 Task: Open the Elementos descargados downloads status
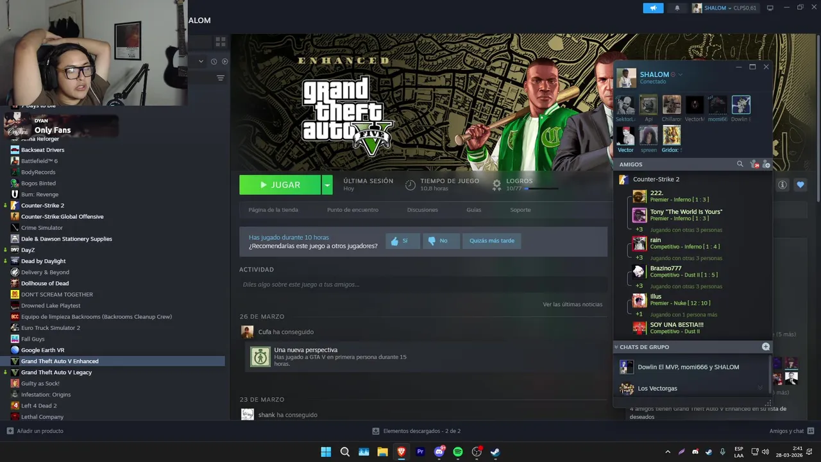pos(417,431)
